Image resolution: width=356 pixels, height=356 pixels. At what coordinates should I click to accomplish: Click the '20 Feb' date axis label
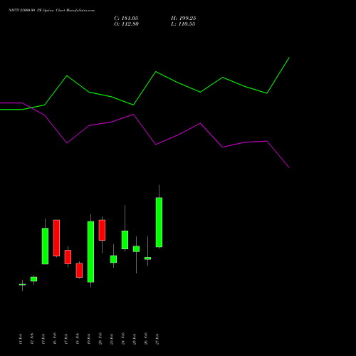pos(100,339)
